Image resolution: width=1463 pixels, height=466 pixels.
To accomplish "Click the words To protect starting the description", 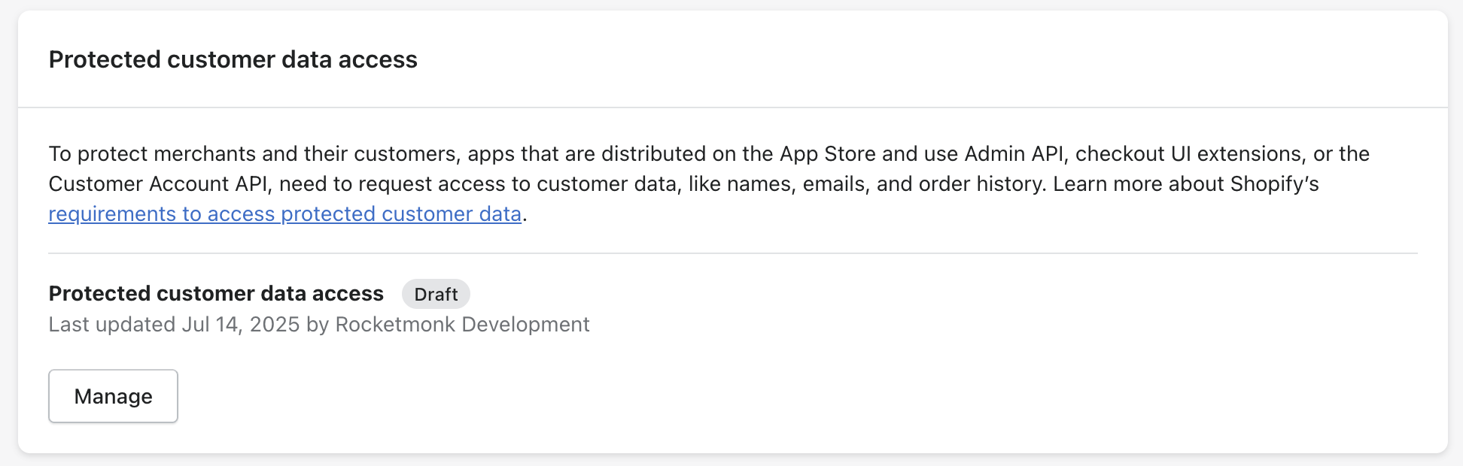I will (x=97, y=154).
